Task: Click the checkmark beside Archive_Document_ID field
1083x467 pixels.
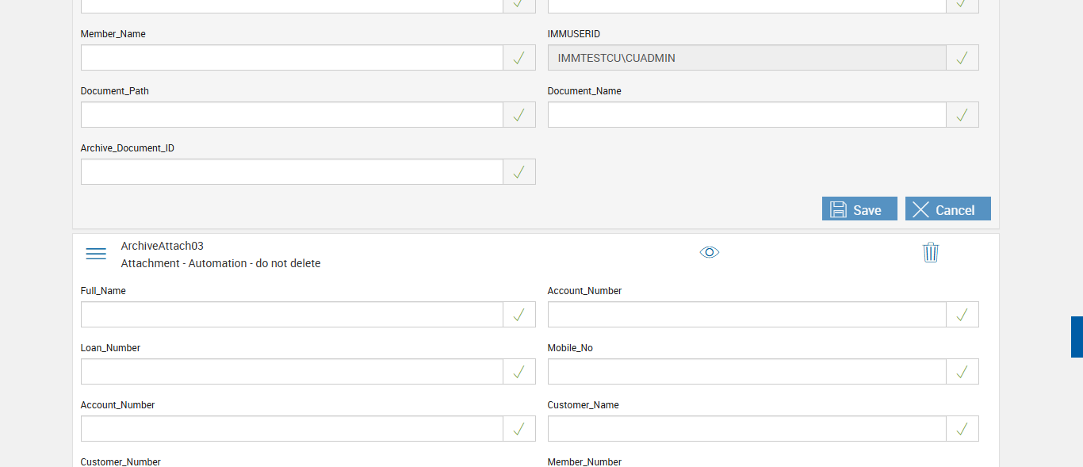Action: pyautogui.click(x=519, y=172)
